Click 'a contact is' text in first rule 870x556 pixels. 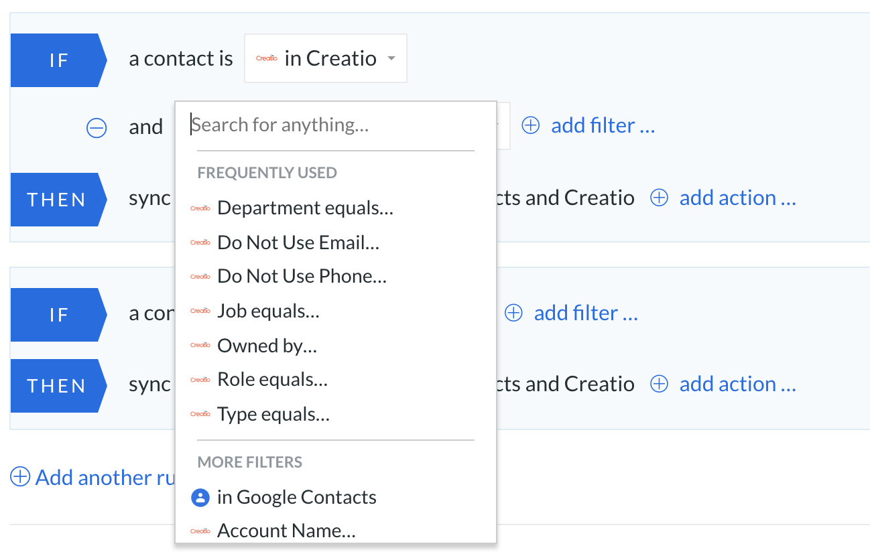[x=181, y=58]
